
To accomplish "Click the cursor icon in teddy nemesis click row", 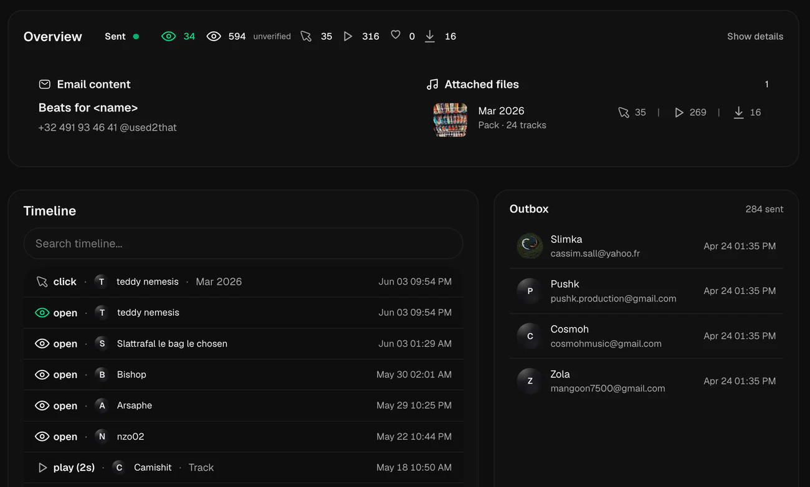I will click(x=42, y=281).
